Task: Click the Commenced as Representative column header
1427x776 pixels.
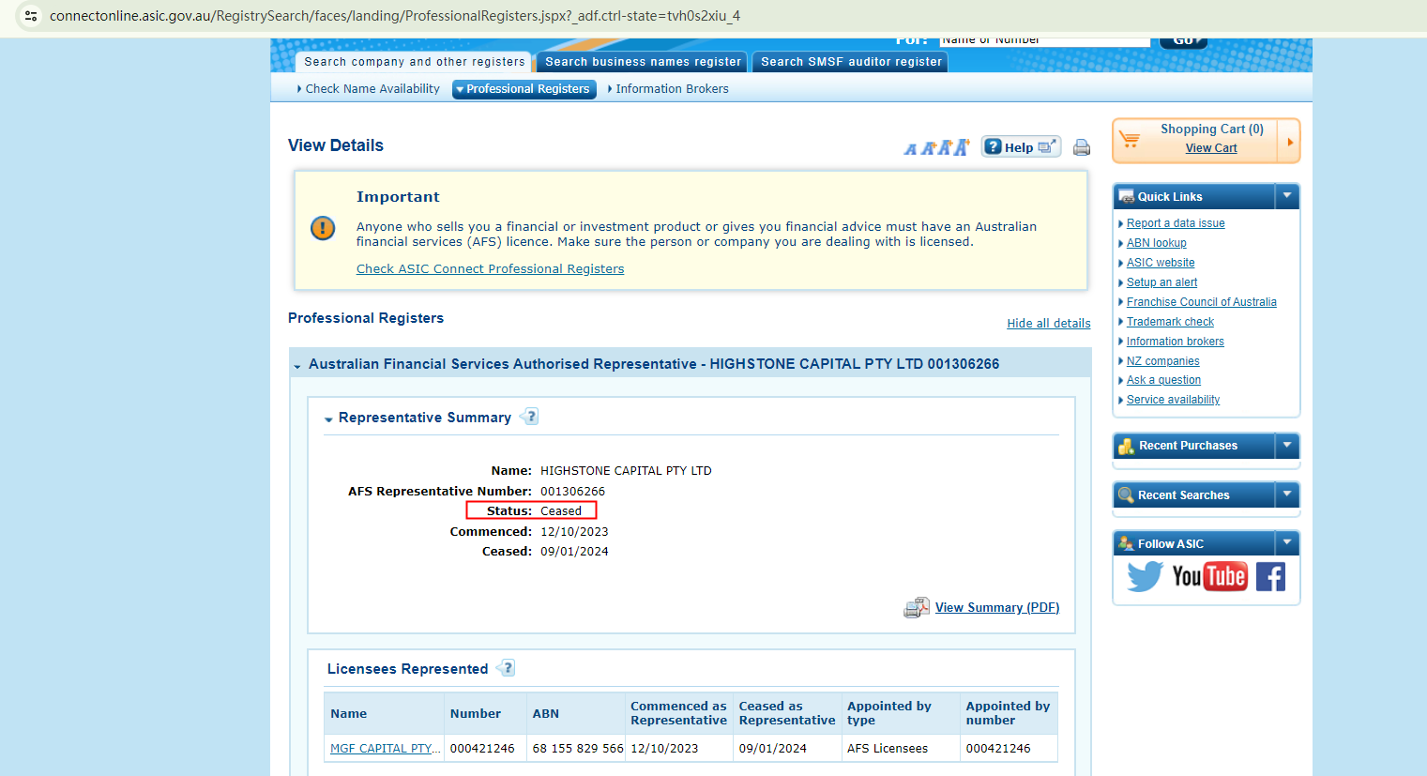Action: (x=679, y=714)
